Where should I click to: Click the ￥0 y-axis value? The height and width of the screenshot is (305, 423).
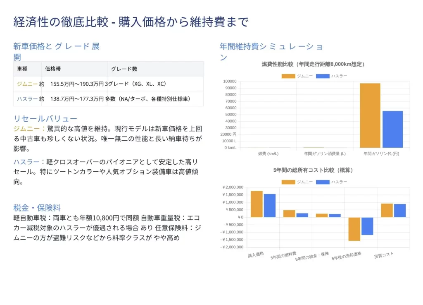click(x=240, y=217)
